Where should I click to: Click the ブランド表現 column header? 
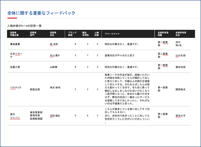[x=72, y=34]
